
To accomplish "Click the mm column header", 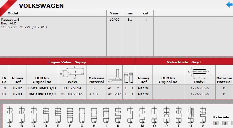I will [130, 13].
